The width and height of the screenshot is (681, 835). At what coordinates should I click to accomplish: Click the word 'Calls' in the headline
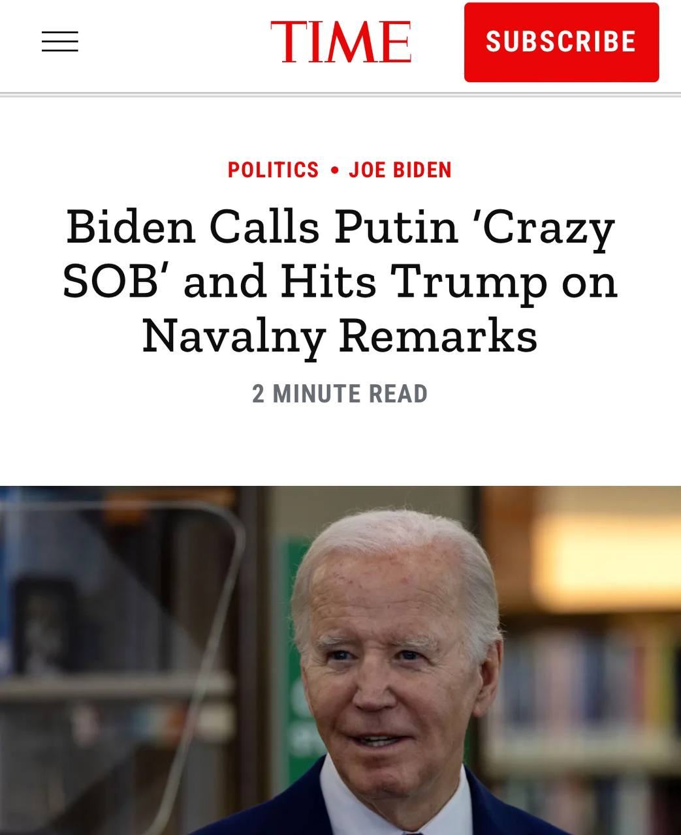click(x=264, y=227)
